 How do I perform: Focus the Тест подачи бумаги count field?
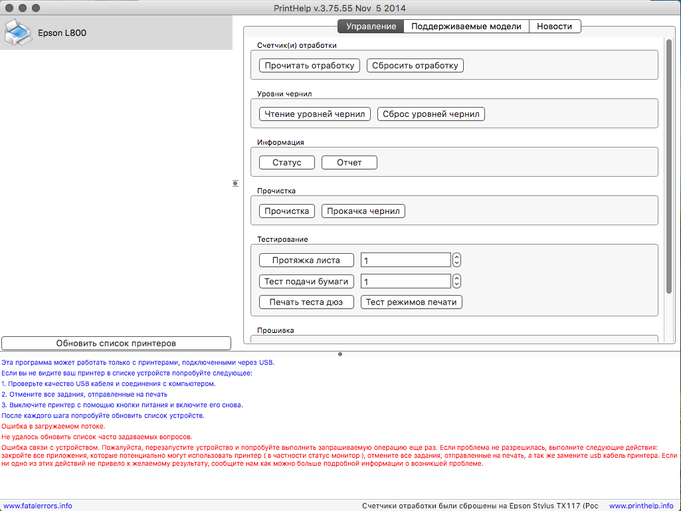(x=406, y=282)
